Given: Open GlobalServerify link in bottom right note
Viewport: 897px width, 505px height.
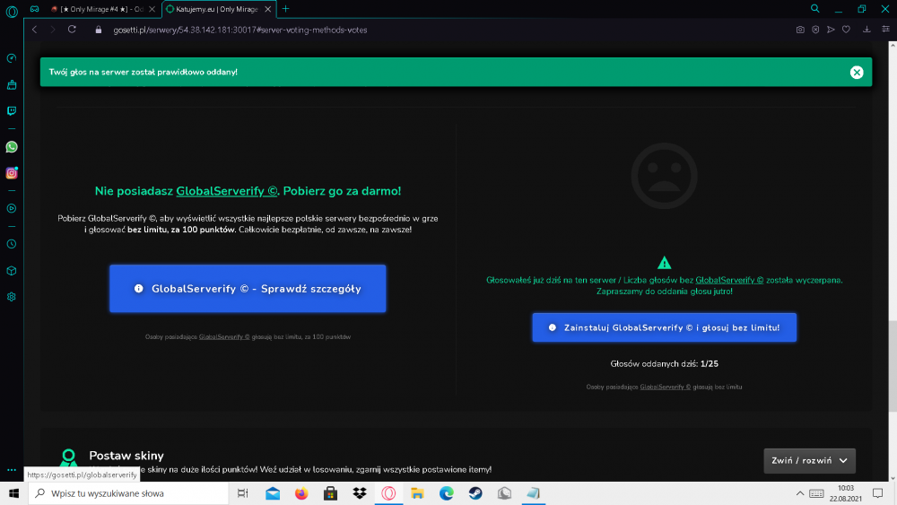Looking at the screenshot, I should pos(666,387).
